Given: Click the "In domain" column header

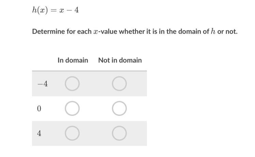Looking at the screenshot, I should (73, 60).
